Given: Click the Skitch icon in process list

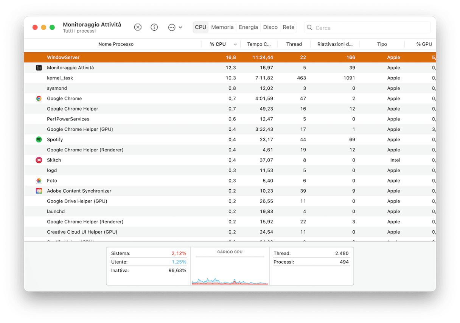Looking at the screenshot, I should 39,160.
